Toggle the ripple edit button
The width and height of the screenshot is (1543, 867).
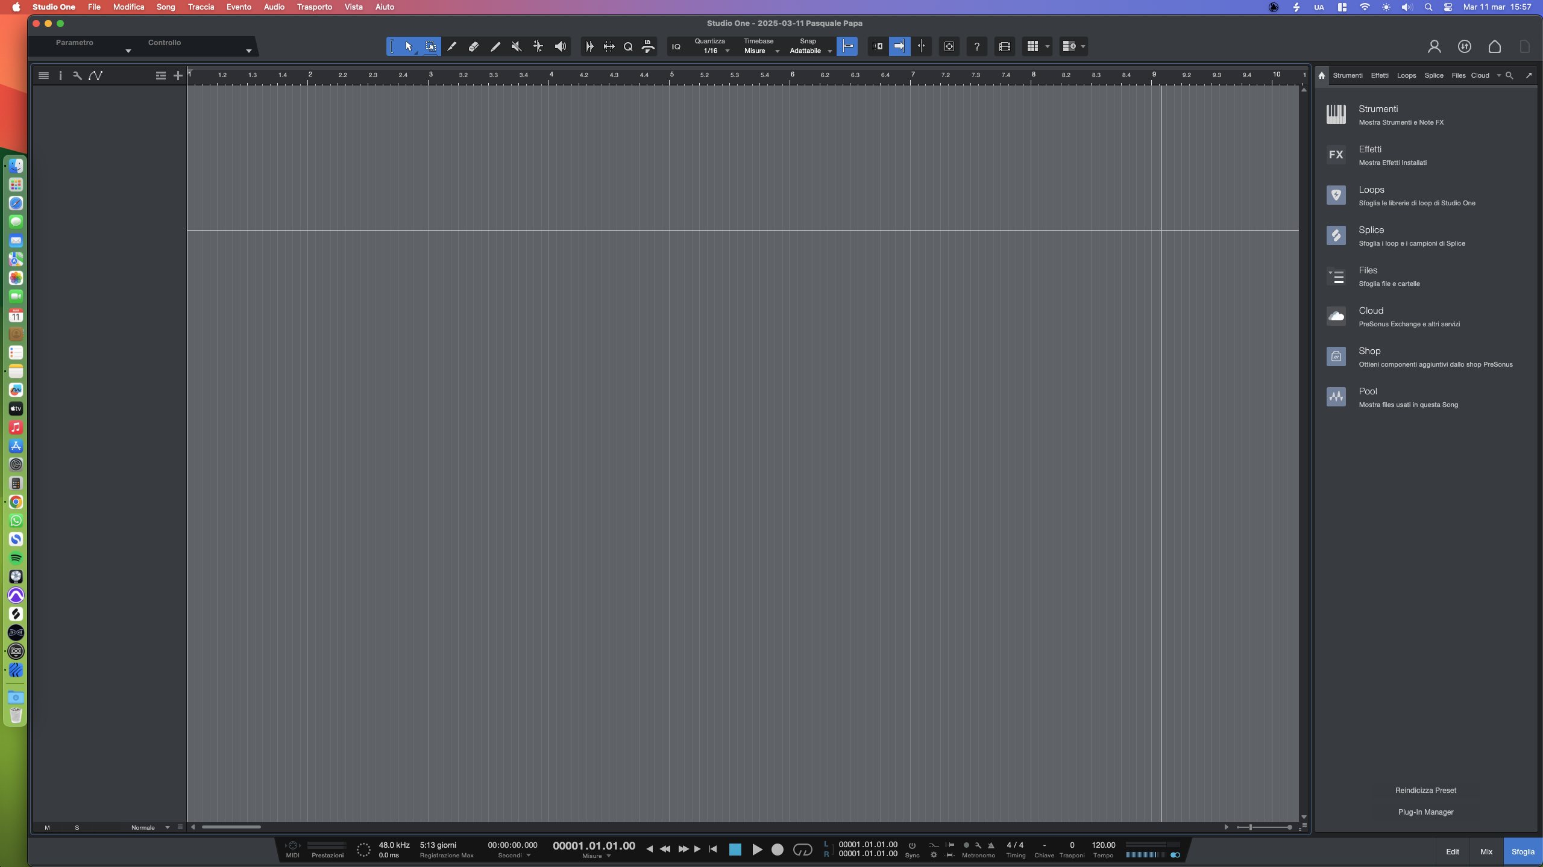tap(878, 46)
